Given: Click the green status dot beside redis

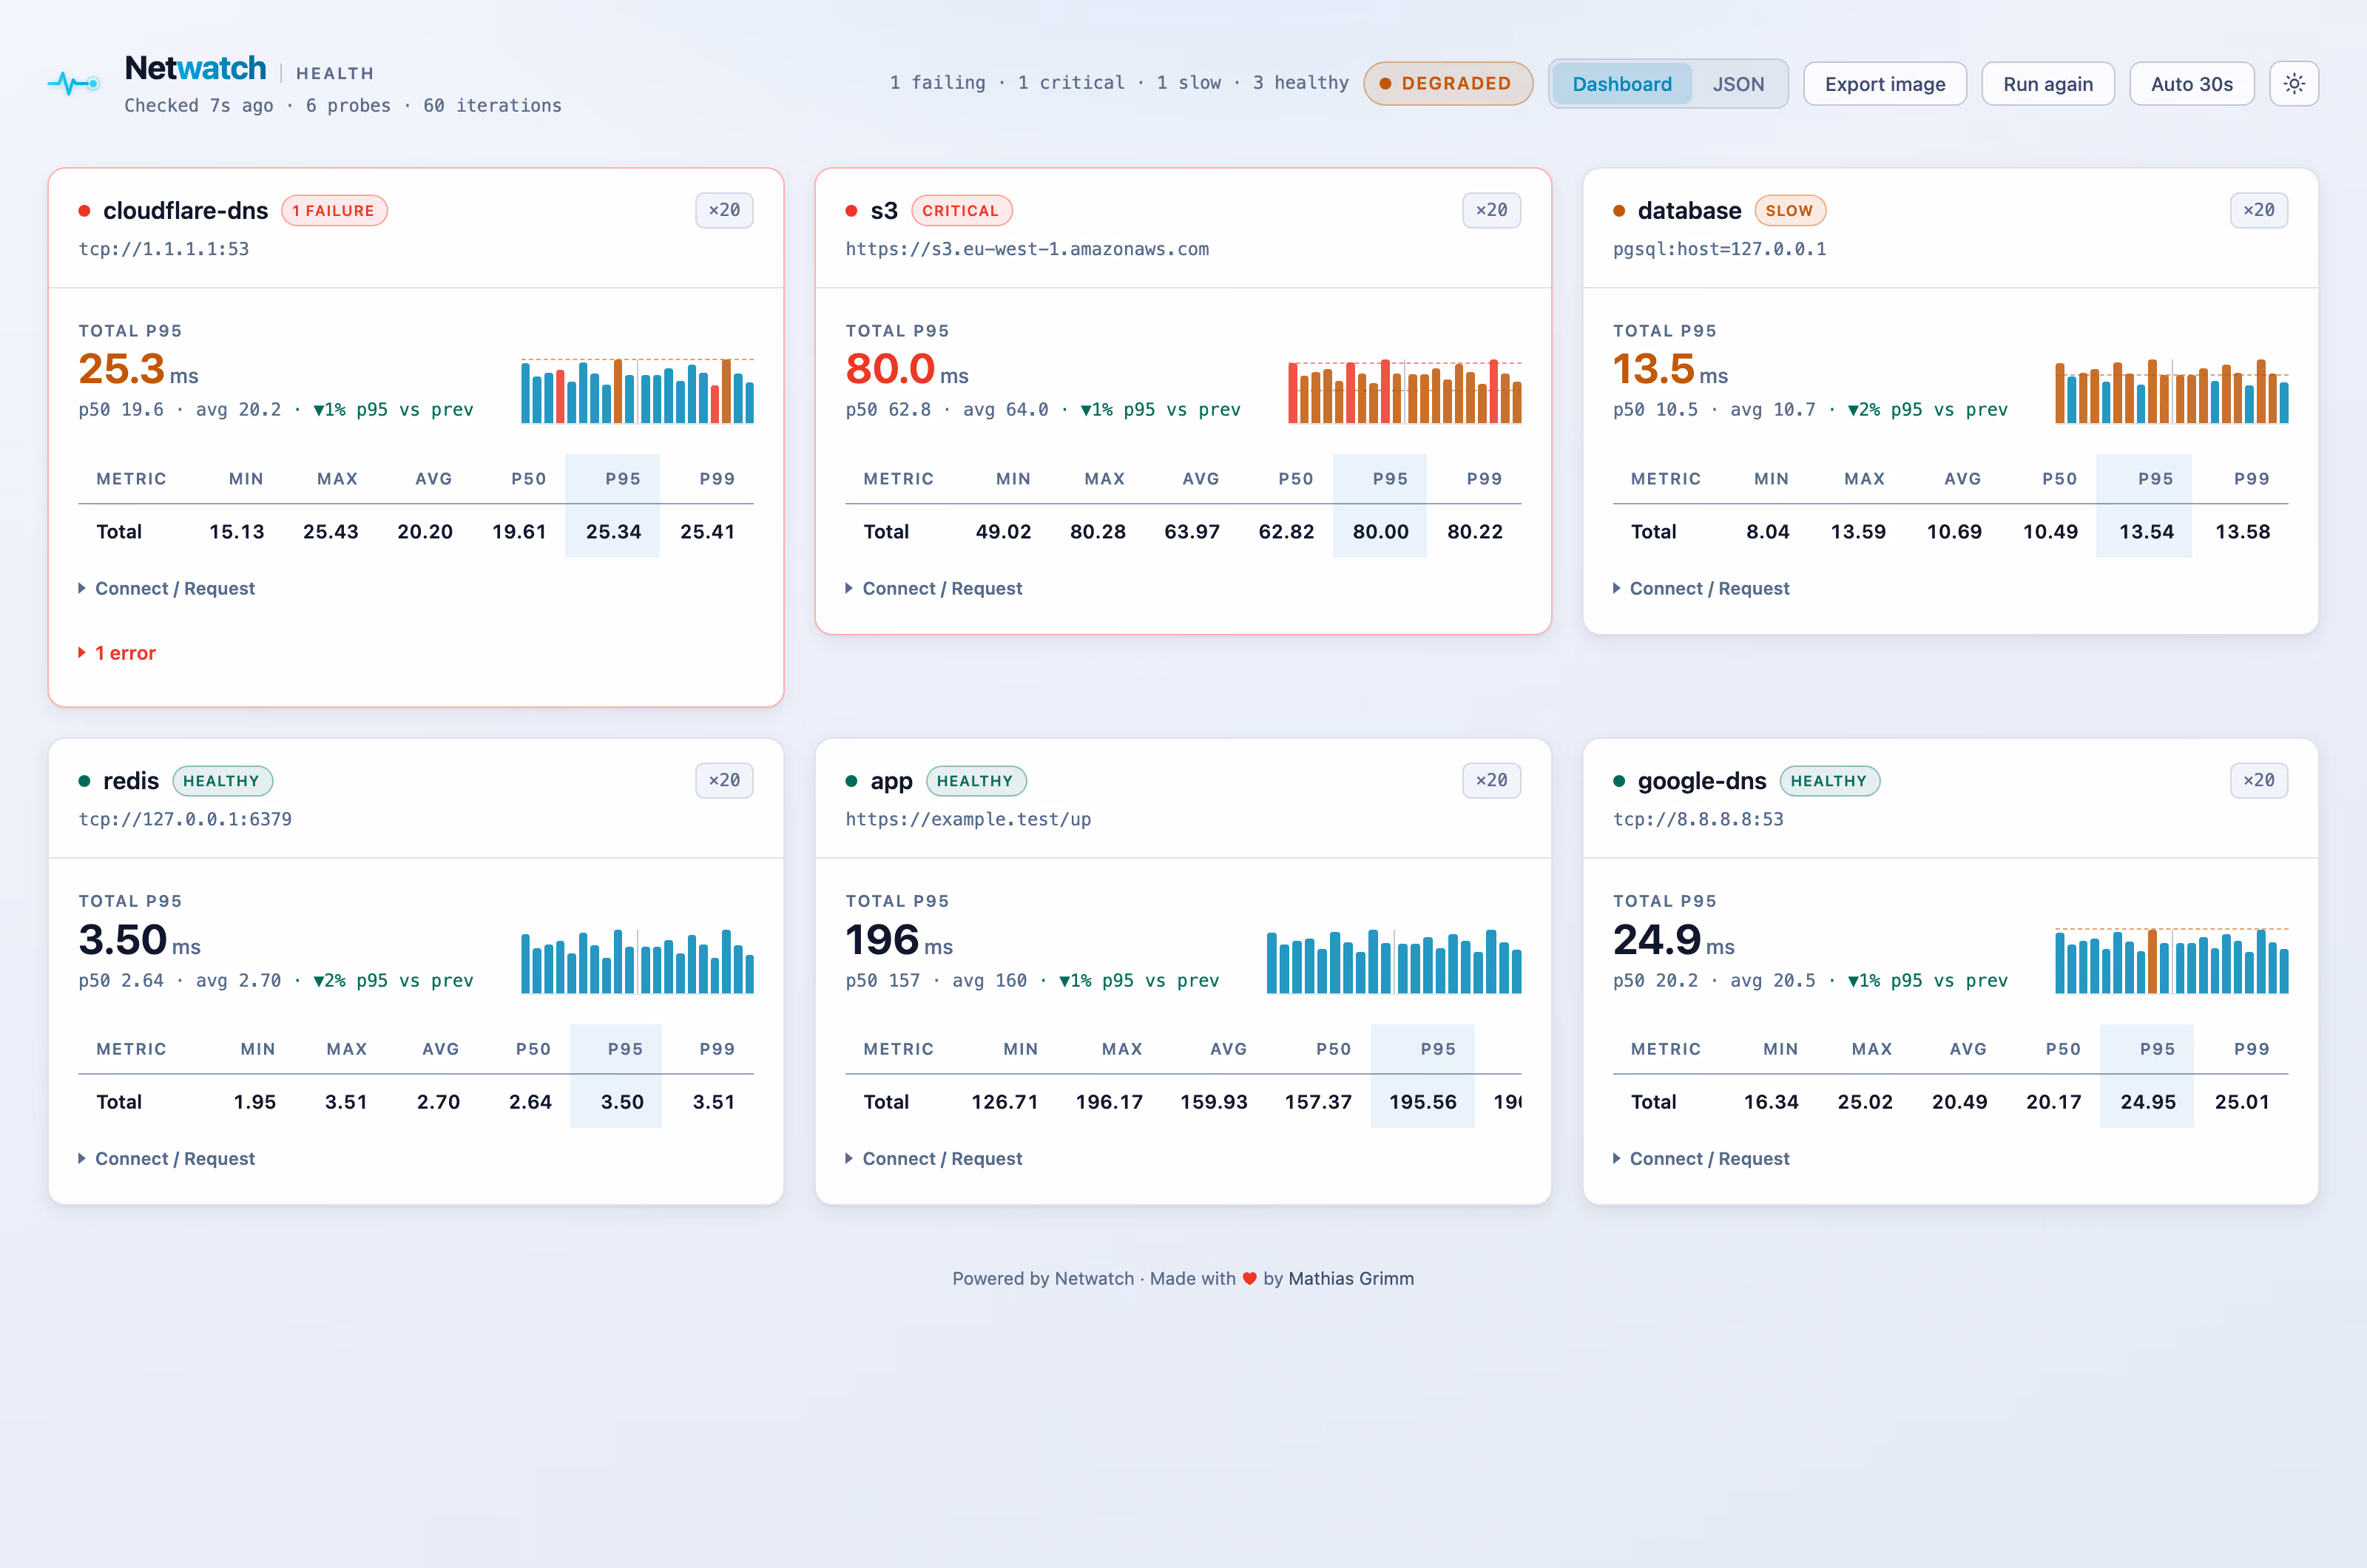Looking at the screenshot, I should point(85,781).
